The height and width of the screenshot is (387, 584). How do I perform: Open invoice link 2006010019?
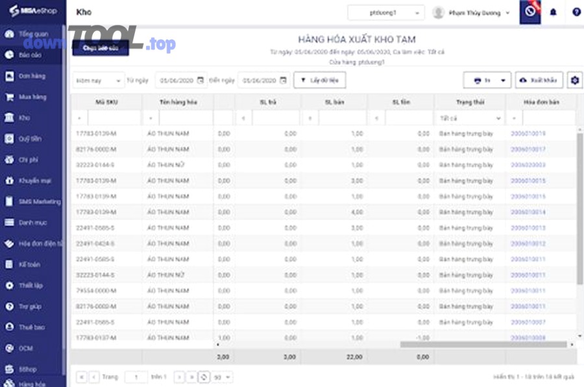pyautogui.click(x=528, y=134)
